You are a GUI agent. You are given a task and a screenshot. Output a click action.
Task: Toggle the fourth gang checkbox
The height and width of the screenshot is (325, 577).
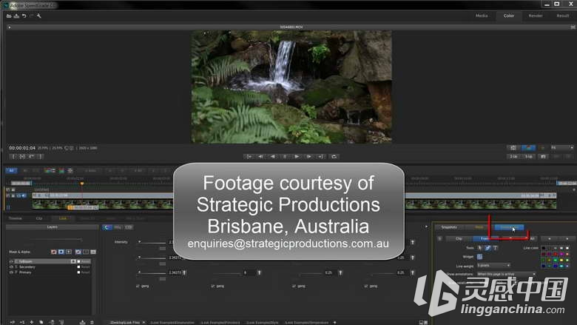coord(365,286)
